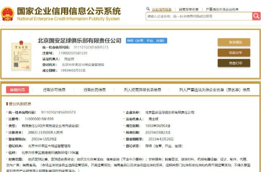
Task: Click the red search magnifier button
Action: tap(256, 16)
